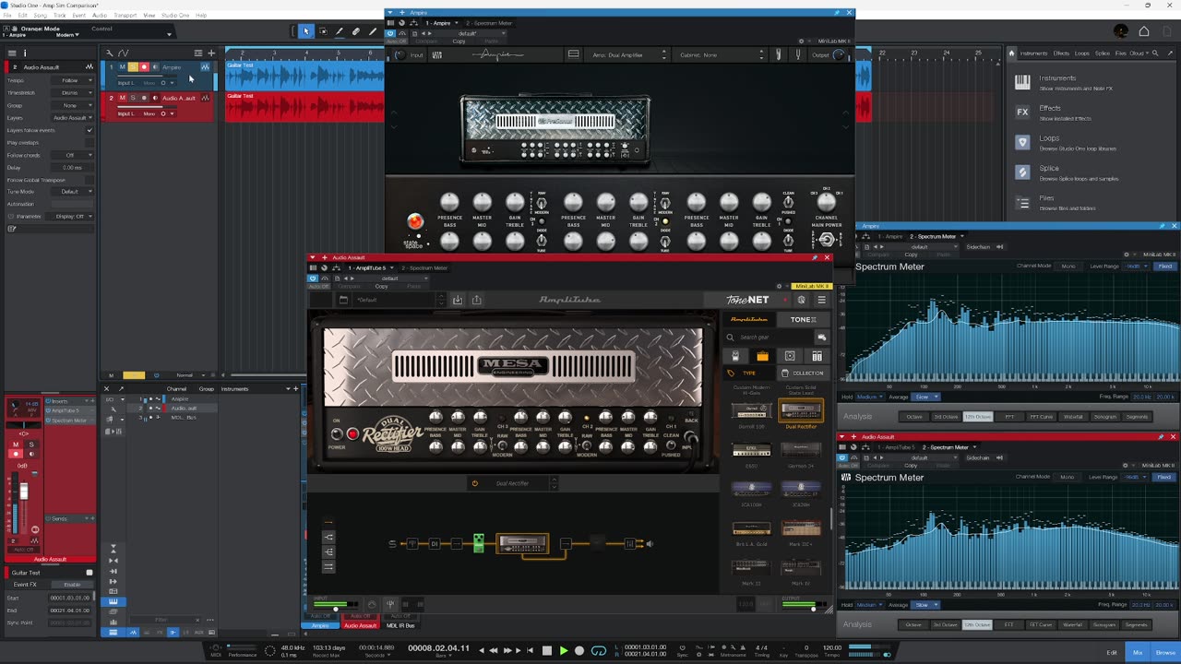This screenshot has height=664, width=1181.
Task: Open AmpliTube hamburger menu icon
Action: point(821,300)
